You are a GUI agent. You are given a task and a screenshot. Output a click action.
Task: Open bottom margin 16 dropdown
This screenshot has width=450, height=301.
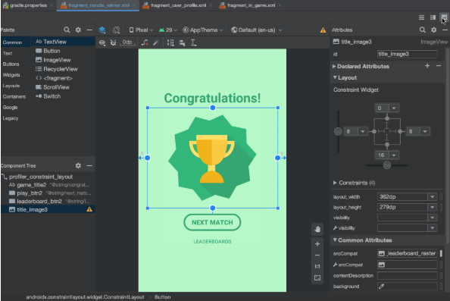(394, 155)
